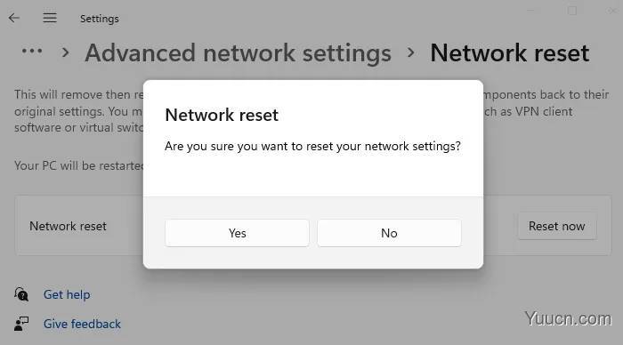Maximize the Settings window
This screenshot has width=623, height=345.
pyautogui.click(x=572, y=11)
